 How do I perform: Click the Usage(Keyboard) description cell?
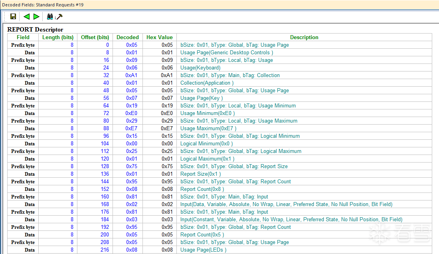200,68
